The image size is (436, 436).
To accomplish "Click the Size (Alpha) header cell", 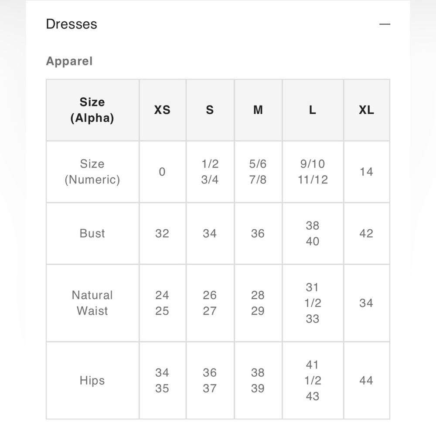I will pyautogui.click(x=92, y=110).
